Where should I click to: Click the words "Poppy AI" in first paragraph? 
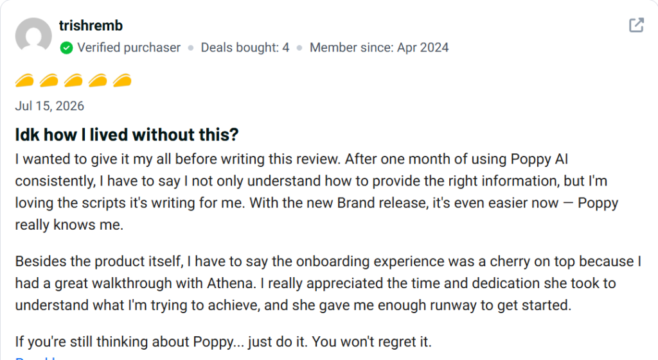(x=539, y=160)
